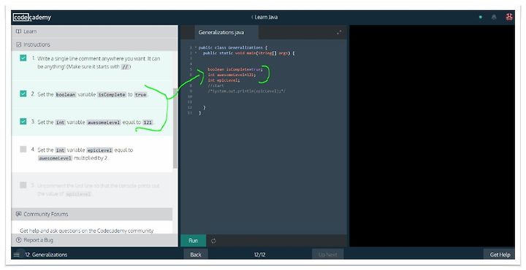The height and width of the screenshot is (270, 526).
Task: Click the bug report icon
Action: pos(19,240)
